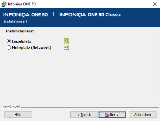This screenshot has width=160, height=121.
Task: Click the Mehrplatz (Netzwerk) label text
Action: pyautogui.click(x=31, y=48)
